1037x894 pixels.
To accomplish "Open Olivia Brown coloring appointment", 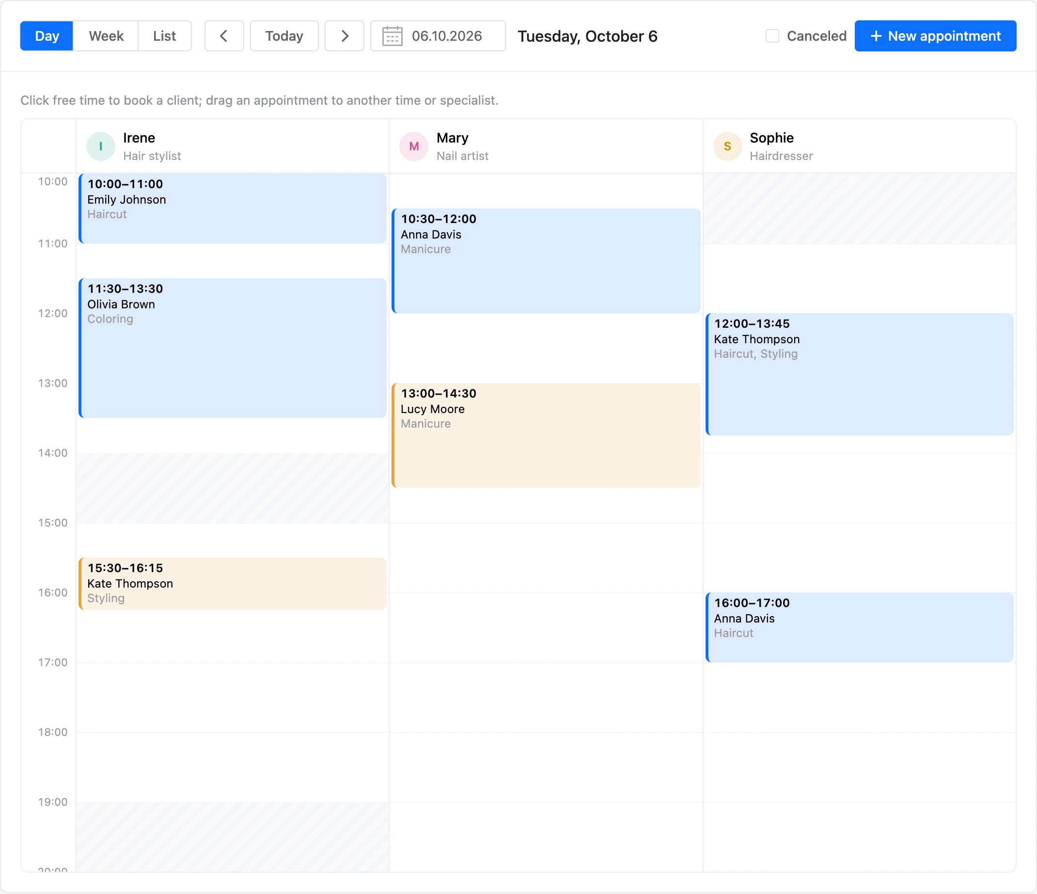I will [233, 348].
